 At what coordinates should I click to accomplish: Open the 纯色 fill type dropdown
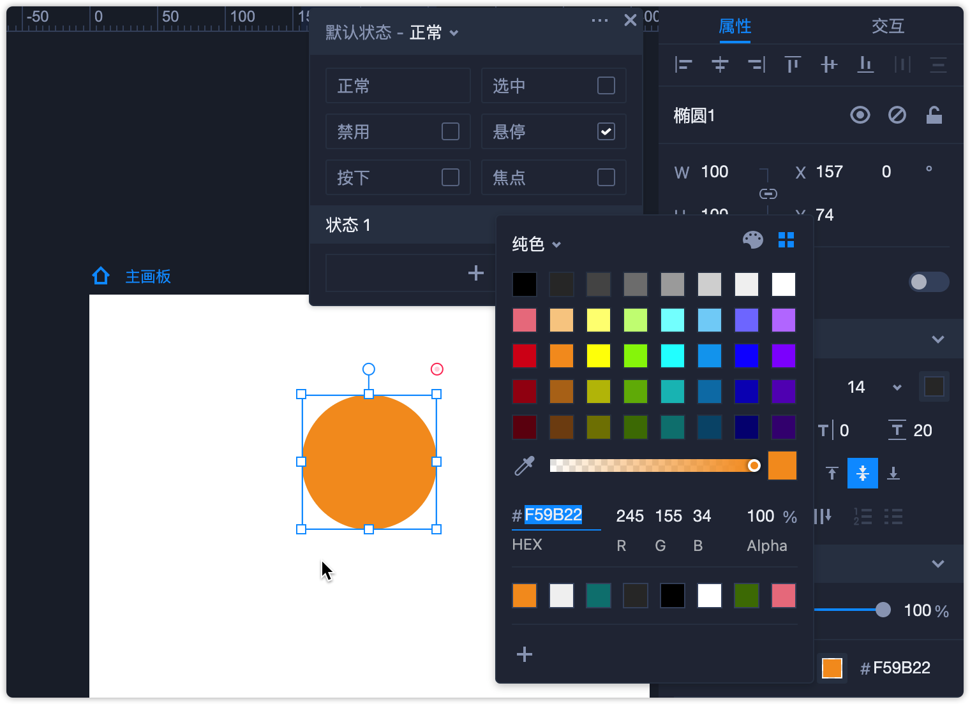pos(536,244)
